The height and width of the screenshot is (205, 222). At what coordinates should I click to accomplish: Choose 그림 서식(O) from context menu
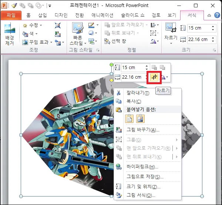[148, 195]
